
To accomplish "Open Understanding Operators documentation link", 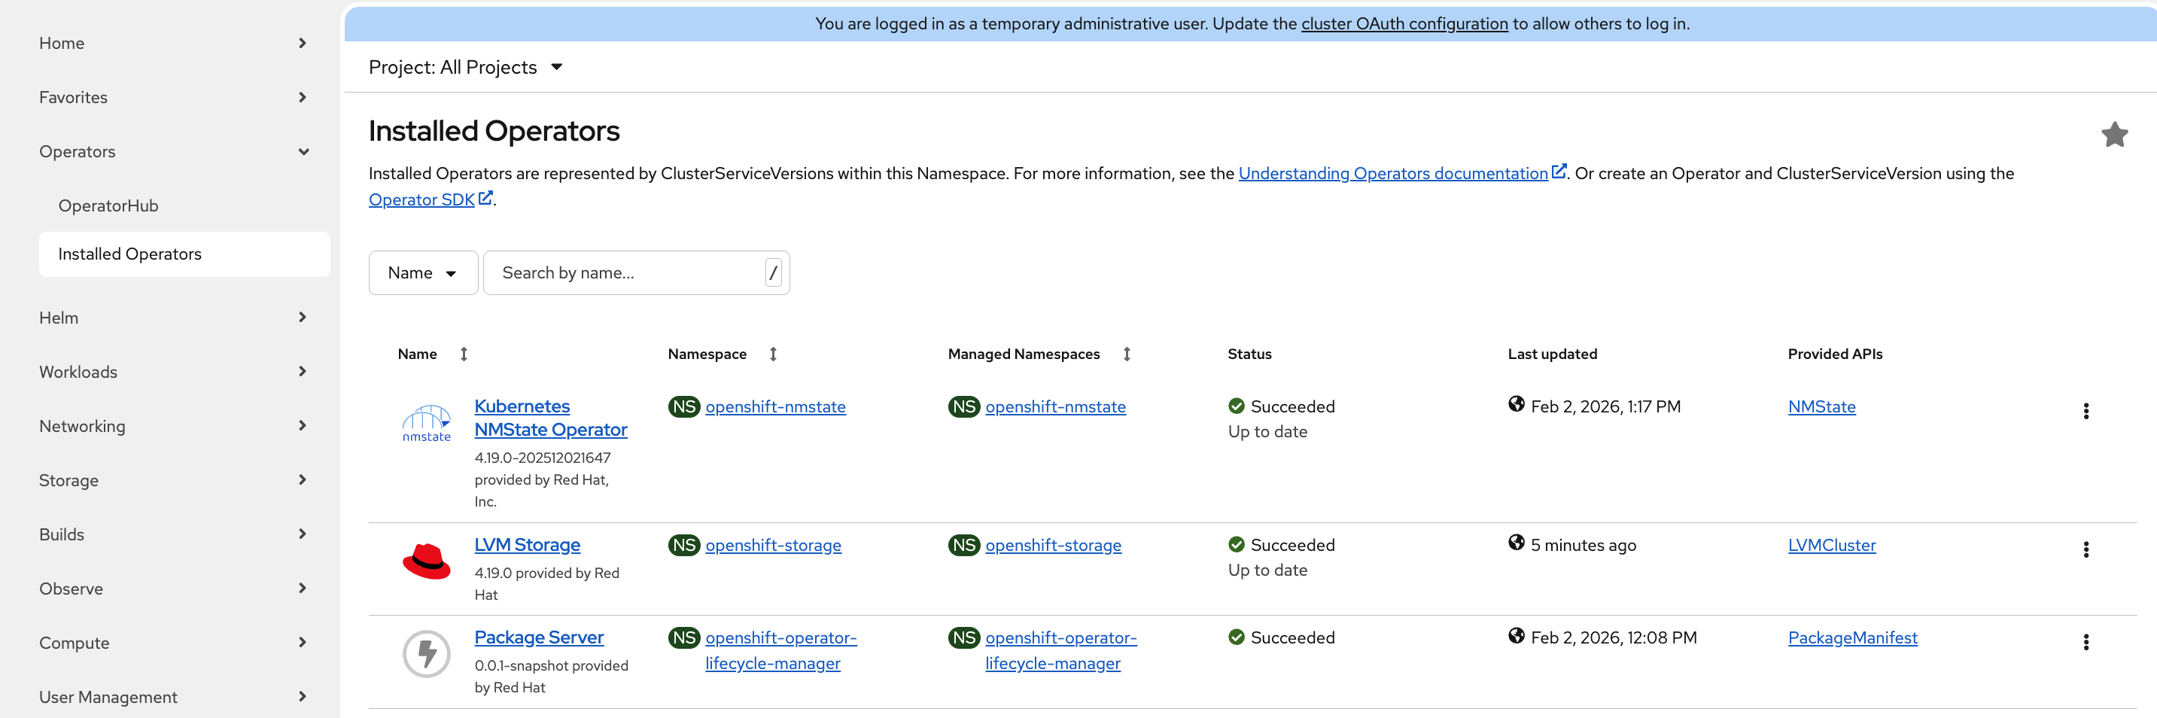I will [x=1392, y=173].
